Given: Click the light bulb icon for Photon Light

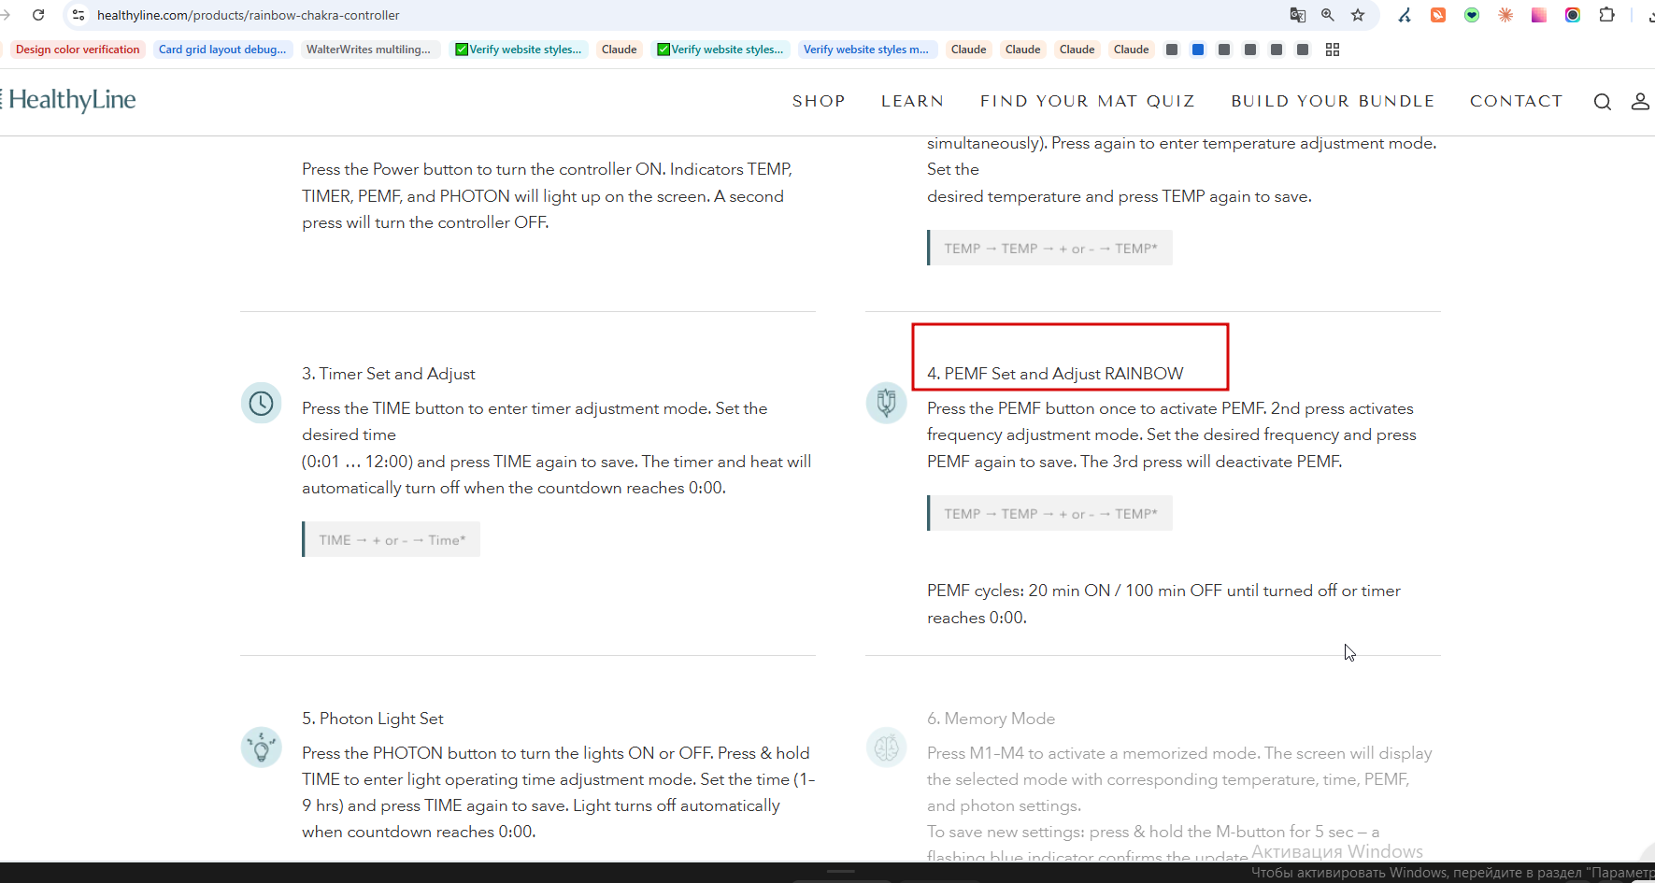Looking at the screenshot, I should (262, 748).
